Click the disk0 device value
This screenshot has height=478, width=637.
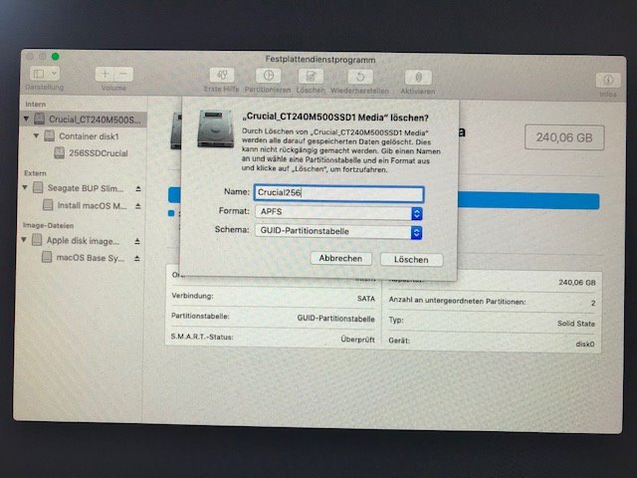click(x=585, y=345)
